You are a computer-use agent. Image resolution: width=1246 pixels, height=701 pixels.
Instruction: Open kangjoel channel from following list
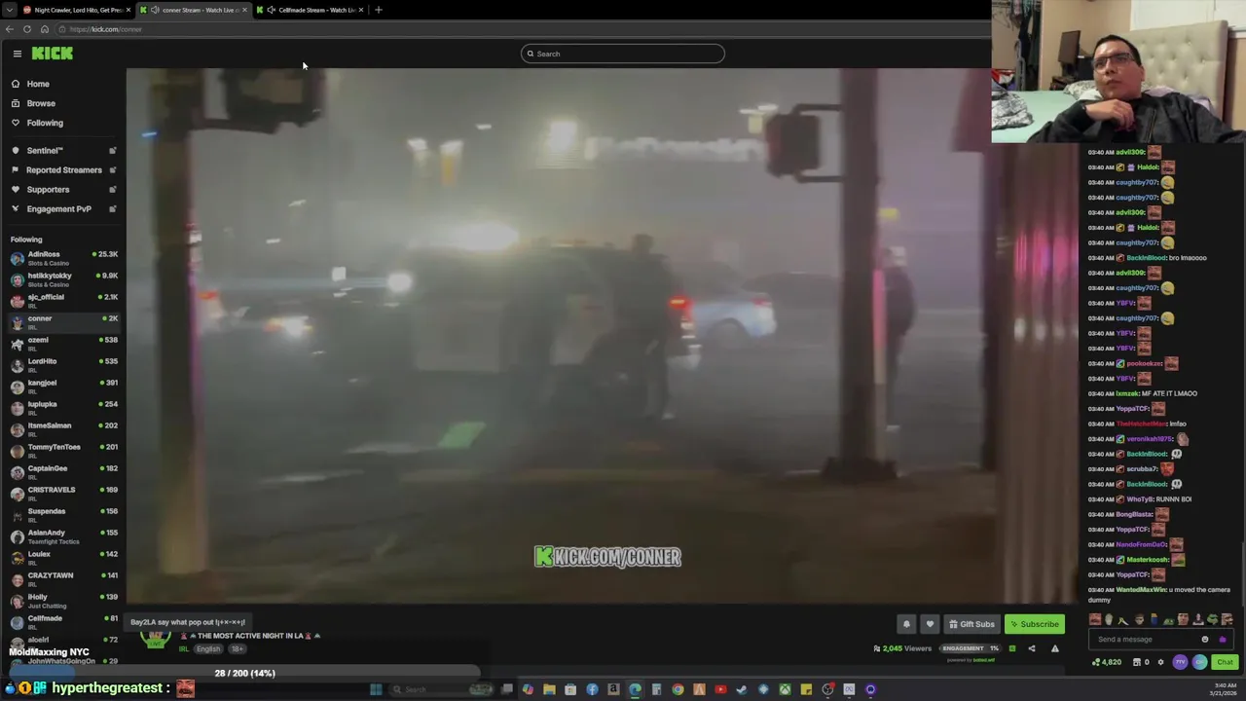point(63,387)
